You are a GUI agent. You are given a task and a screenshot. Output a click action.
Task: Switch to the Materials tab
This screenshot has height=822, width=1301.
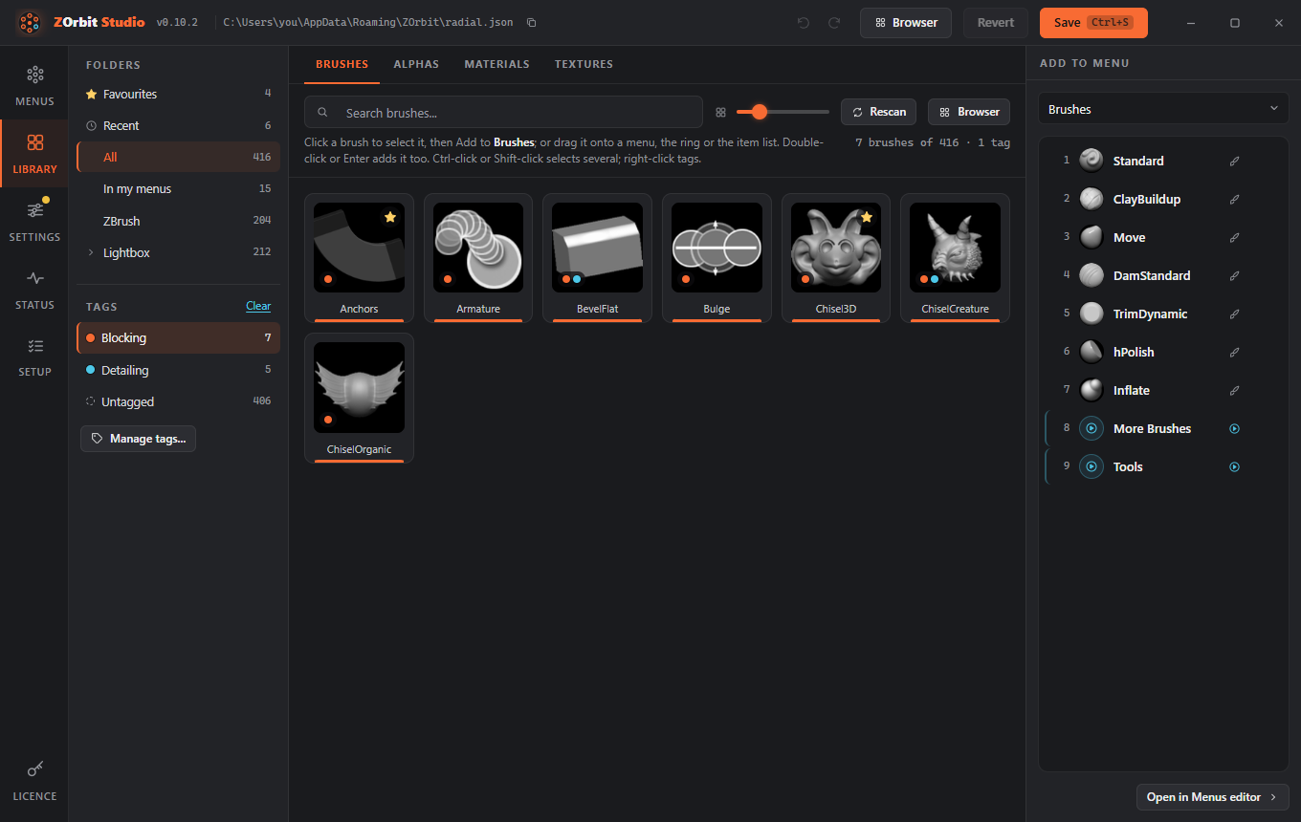point(496,64)
